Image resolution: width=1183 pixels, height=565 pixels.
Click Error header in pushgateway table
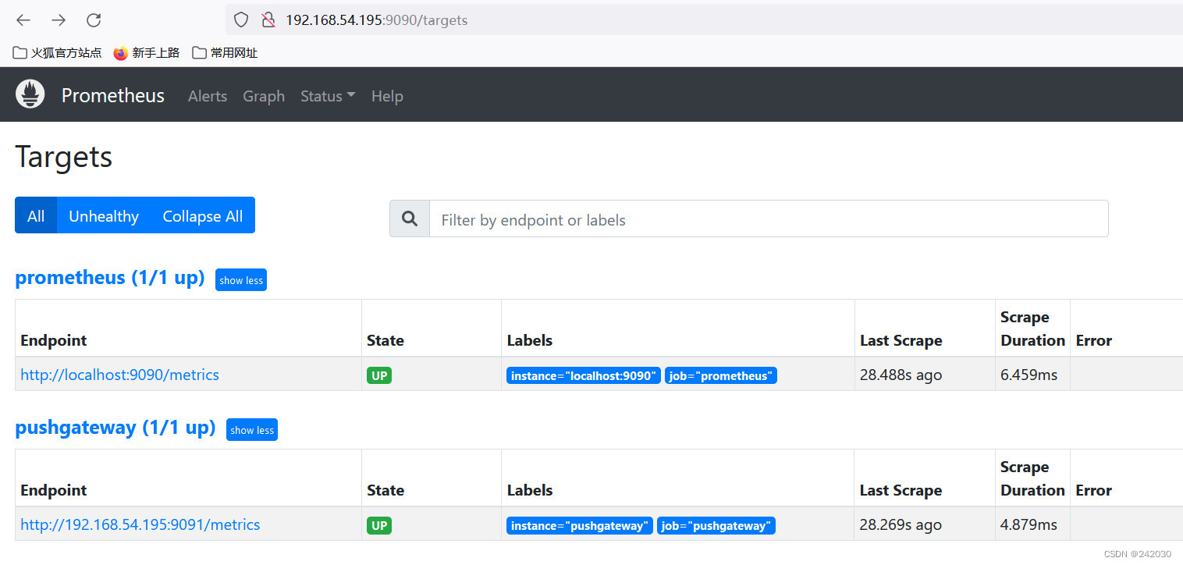click(1094, 490)
